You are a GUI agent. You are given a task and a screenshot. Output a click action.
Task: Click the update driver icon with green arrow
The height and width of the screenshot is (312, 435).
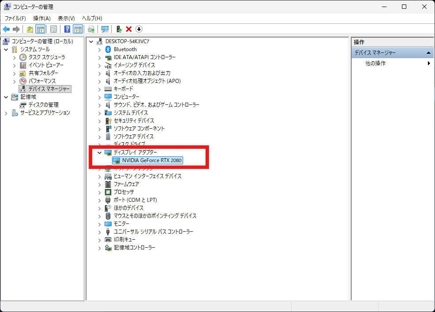point(119,29)
